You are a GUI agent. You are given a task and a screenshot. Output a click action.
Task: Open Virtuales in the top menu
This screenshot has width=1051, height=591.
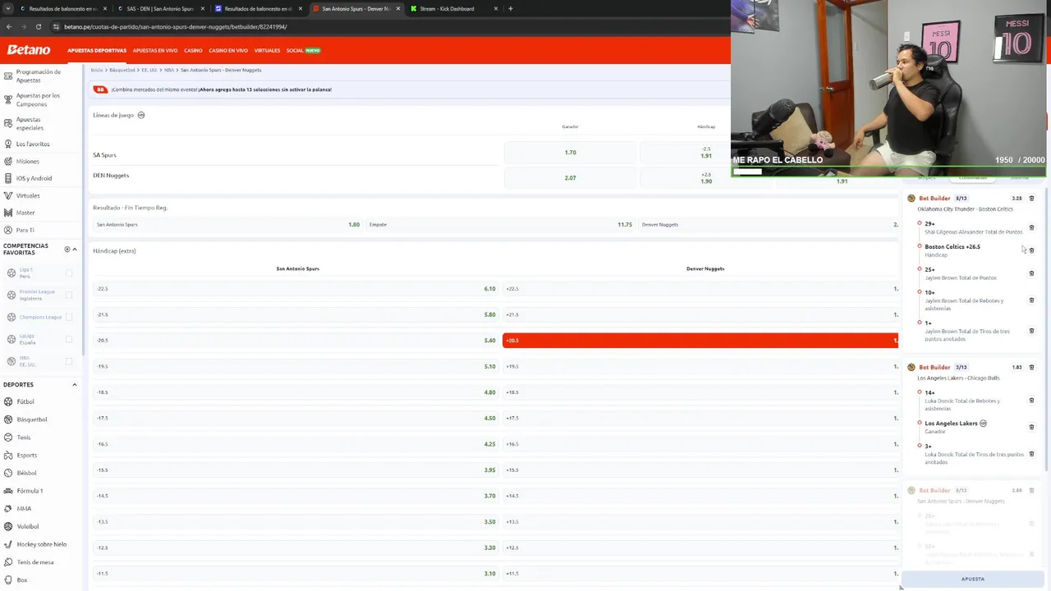[267, 50]
